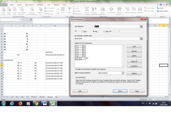
Task: Click the Subtotal icon
Action: (x=140, y=10)
